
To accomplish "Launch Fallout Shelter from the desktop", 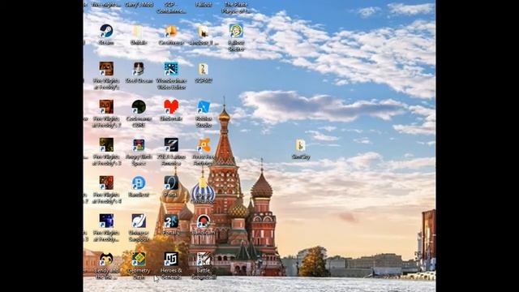I will [236, 31].
